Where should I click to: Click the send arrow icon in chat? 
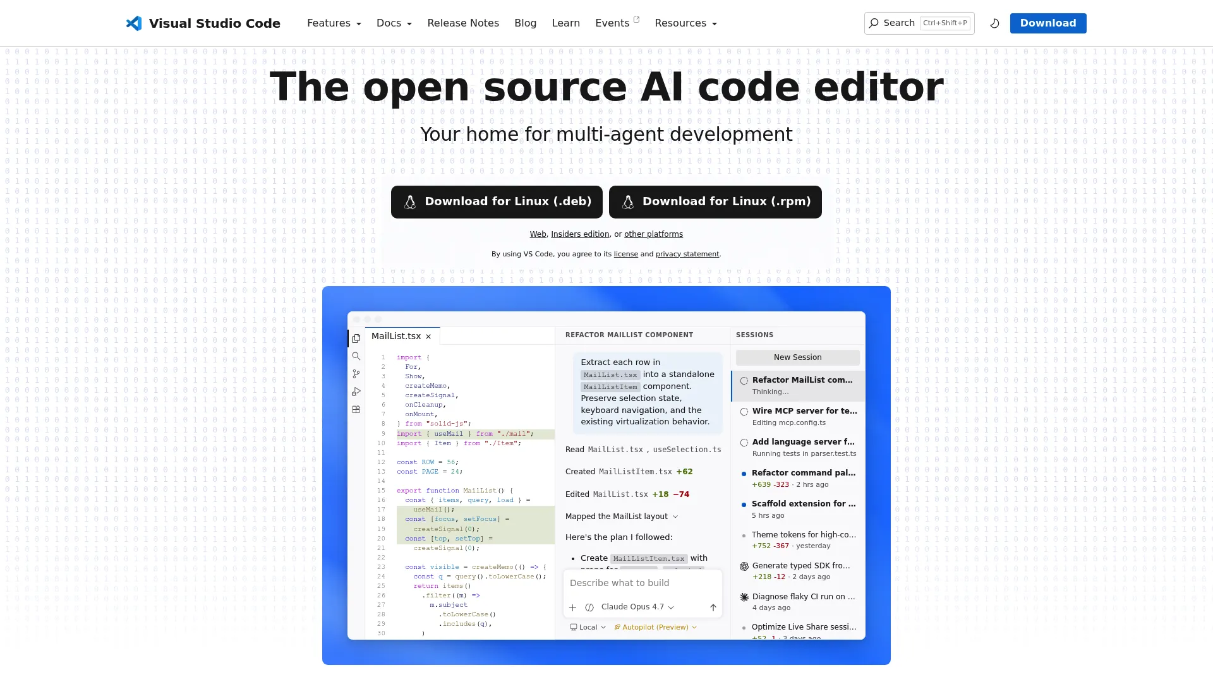point(713,607)
